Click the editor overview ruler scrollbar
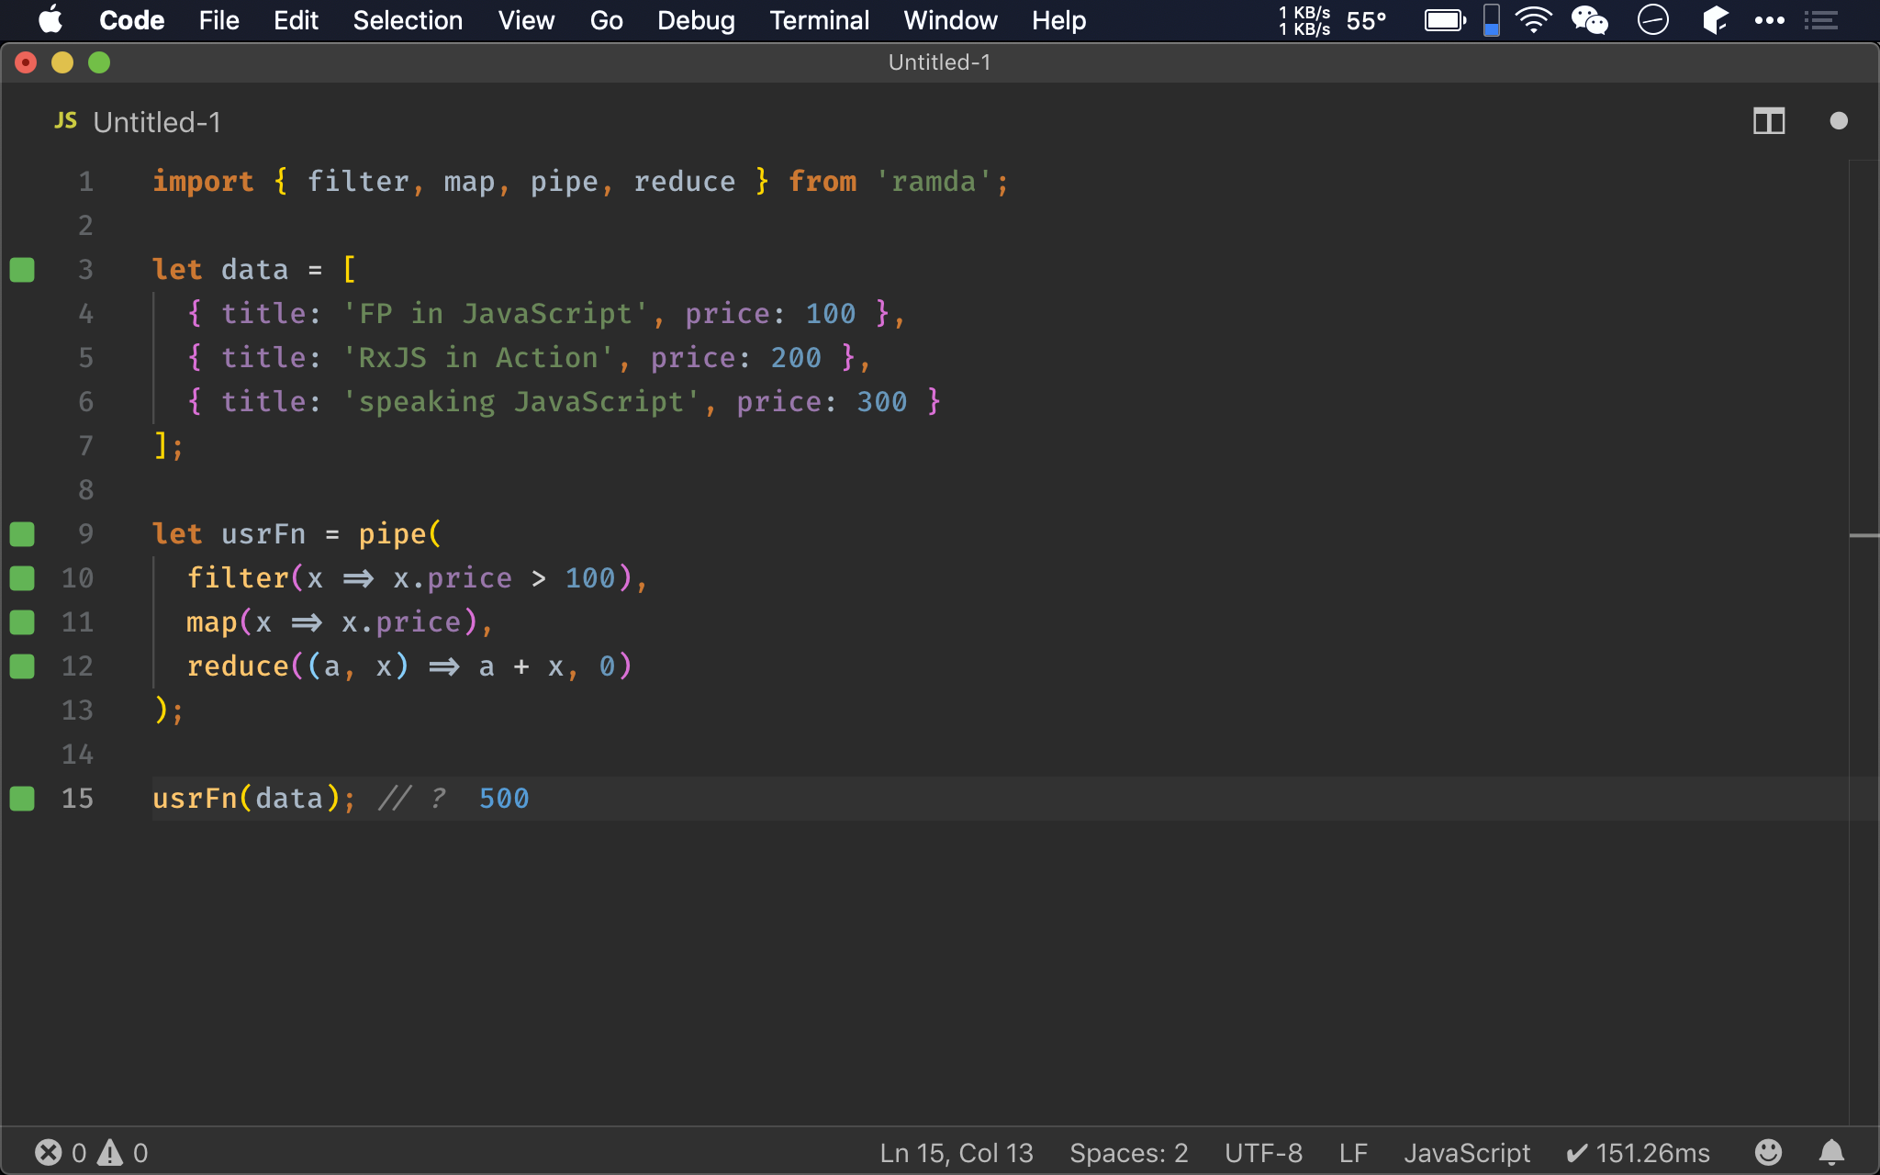This screenshot has height=1175, width=1880. pyautogui.click(x=1863, y=643)
